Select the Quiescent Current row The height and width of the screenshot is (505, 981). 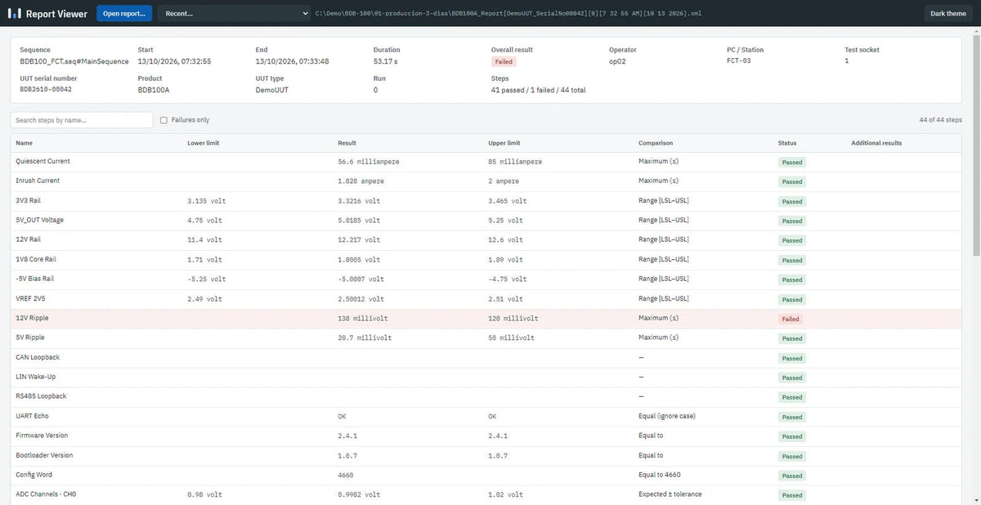point(486,162)
